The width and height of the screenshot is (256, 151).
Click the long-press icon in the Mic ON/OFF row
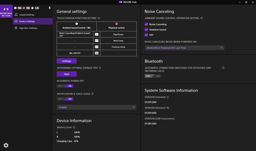pyautogui.click(x=97, y=53)
